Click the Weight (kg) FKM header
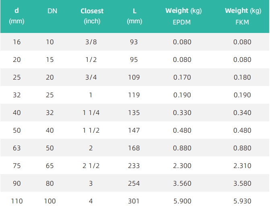Screen dimensions: 270x209 (243, 16)
